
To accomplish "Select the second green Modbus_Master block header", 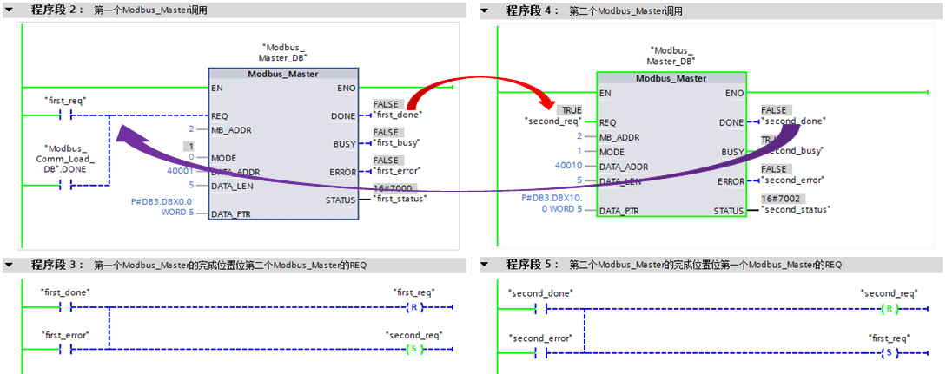I will 671,78.
